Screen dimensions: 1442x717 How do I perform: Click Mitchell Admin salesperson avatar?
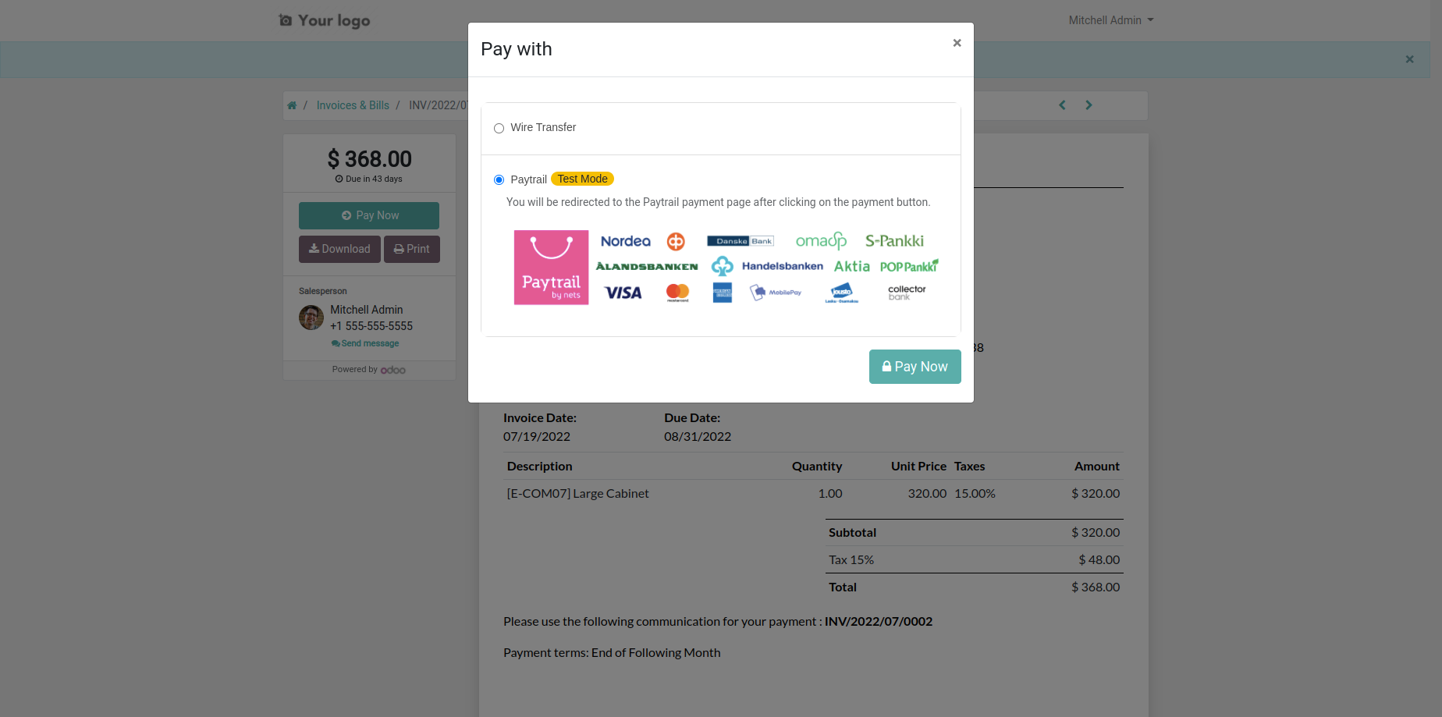(311, 318)
